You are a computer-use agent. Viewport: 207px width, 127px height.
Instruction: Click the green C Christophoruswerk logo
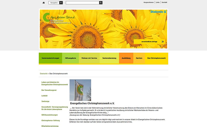point(46,17)
